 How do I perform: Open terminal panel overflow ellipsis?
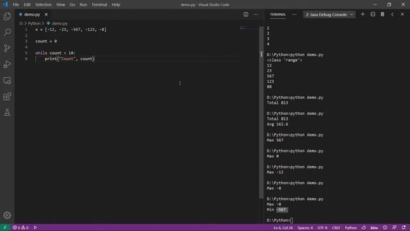pos(295,14)
